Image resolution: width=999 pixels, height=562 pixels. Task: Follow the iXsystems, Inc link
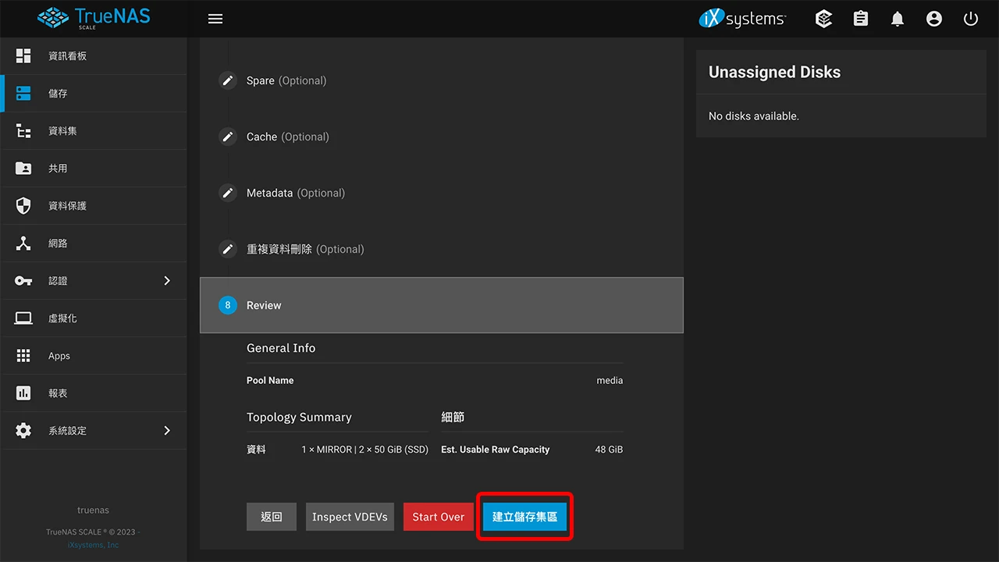[94, 545]
